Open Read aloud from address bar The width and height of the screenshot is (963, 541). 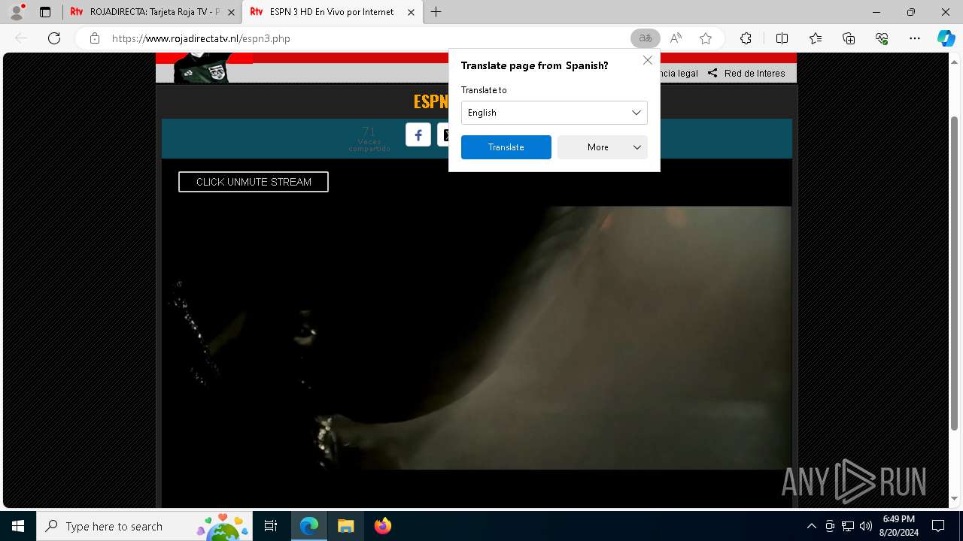point(676,38)
